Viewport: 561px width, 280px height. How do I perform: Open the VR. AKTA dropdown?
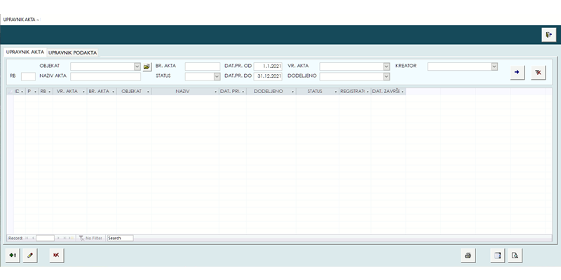(386, 66)
